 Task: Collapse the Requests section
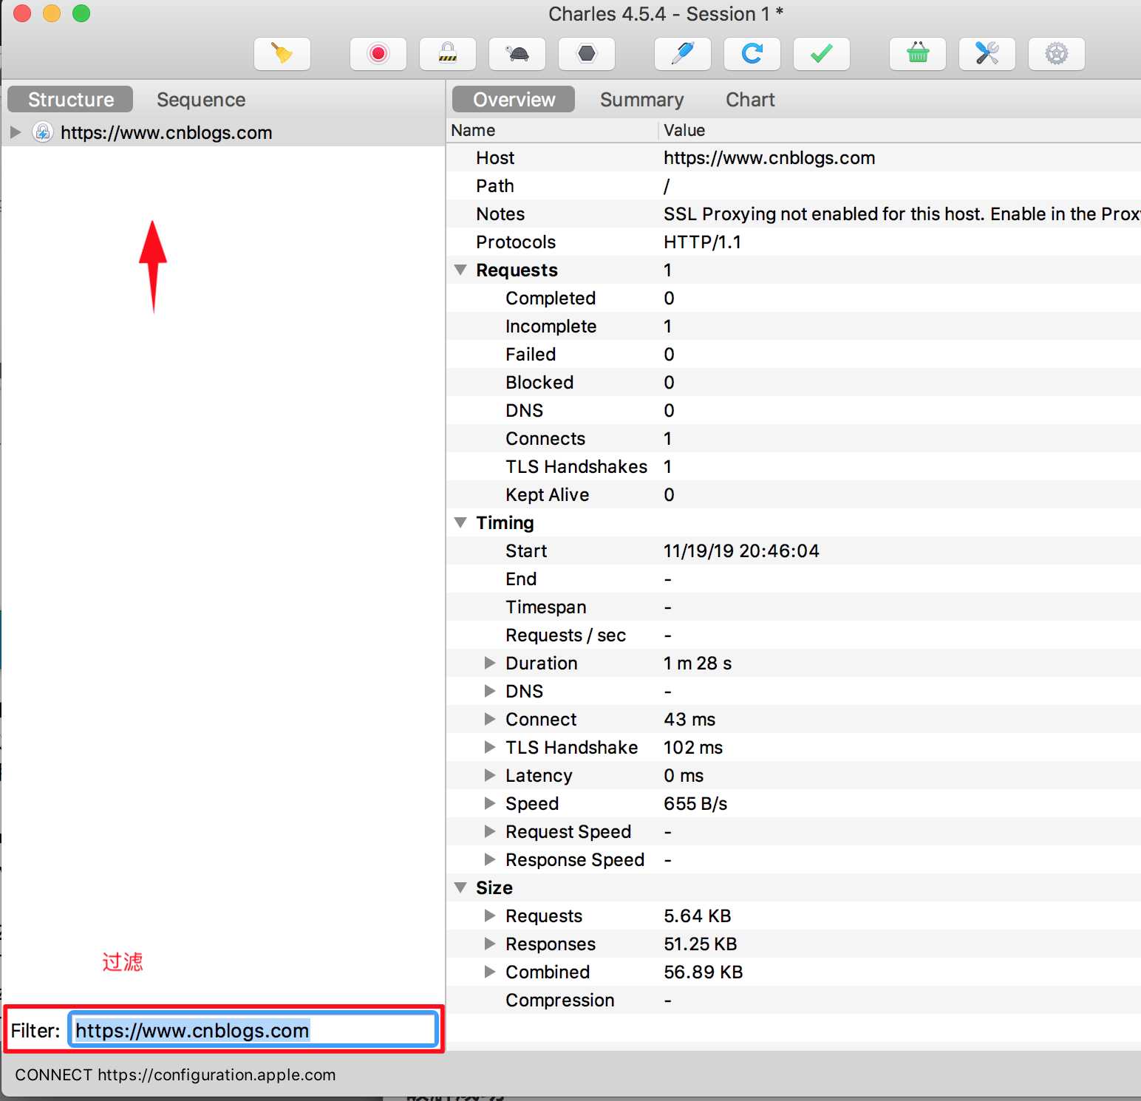coord(460,270)
